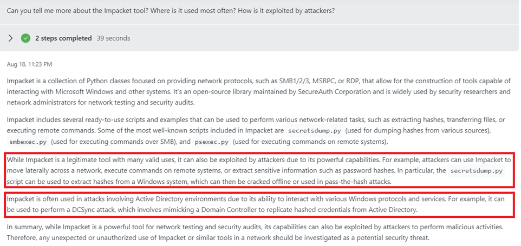521x246 pixels.
Task: Click secretsdump.py code inside the first red-boxed paragraph
Action: [476, 171]
